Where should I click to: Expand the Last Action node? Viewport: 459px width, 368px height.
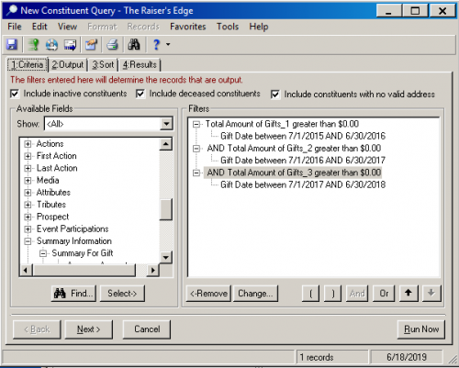coord(28,168)
